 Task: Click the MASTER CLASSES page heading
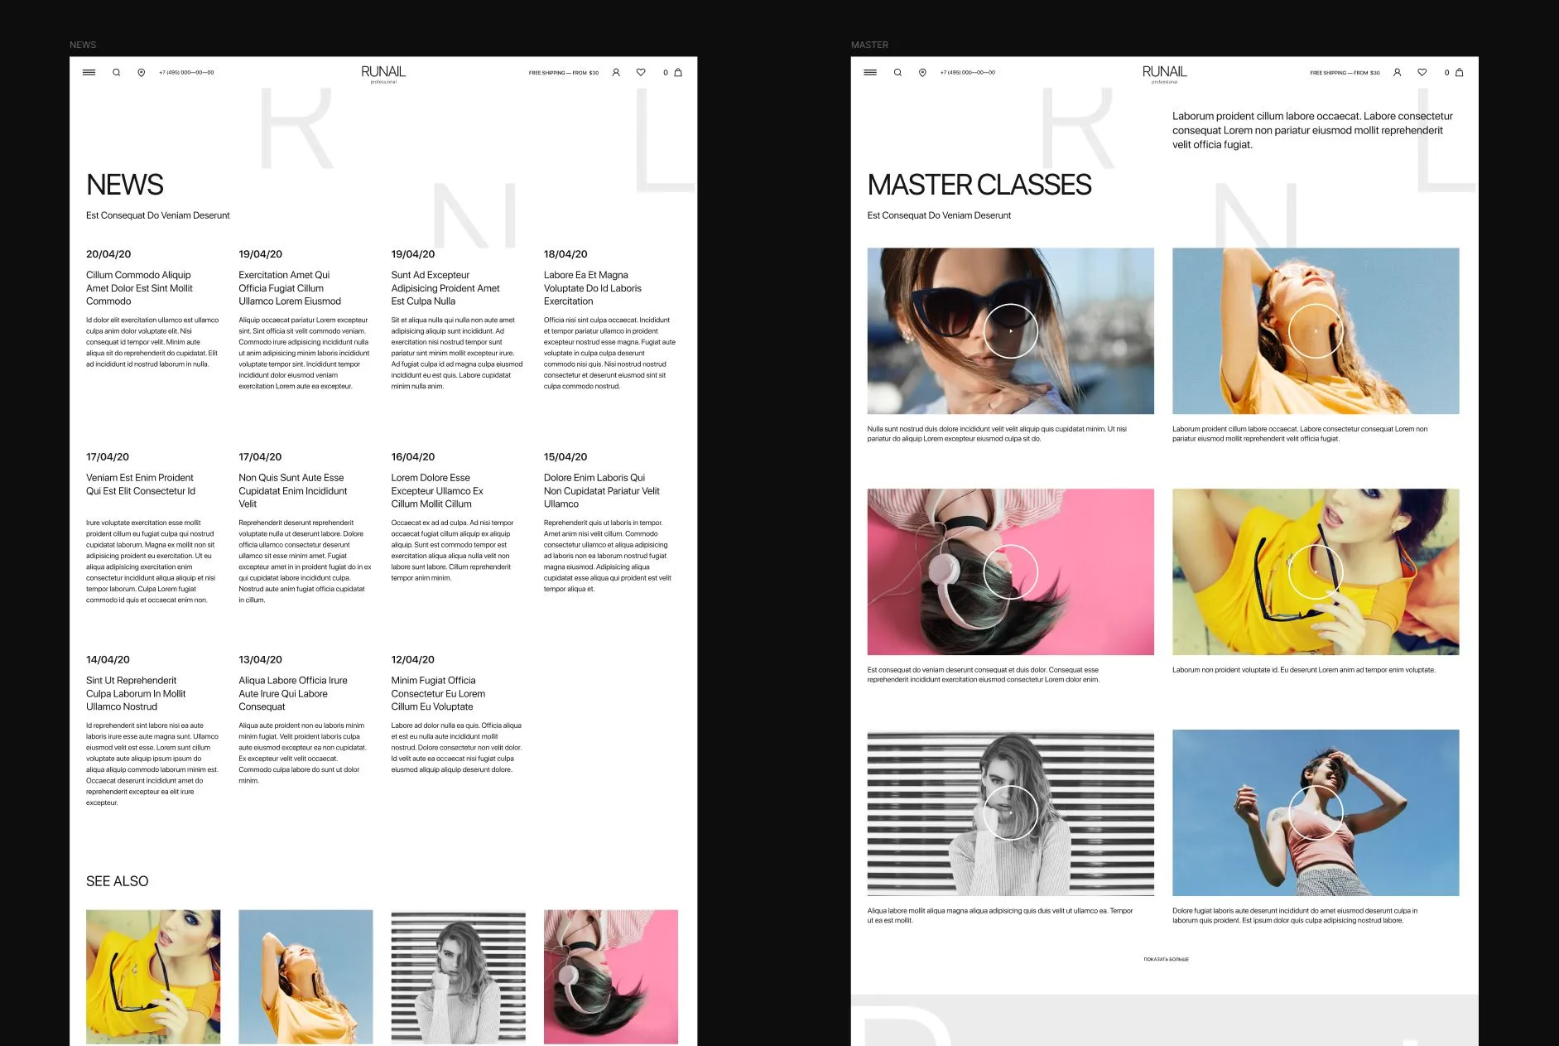[979, 185]
